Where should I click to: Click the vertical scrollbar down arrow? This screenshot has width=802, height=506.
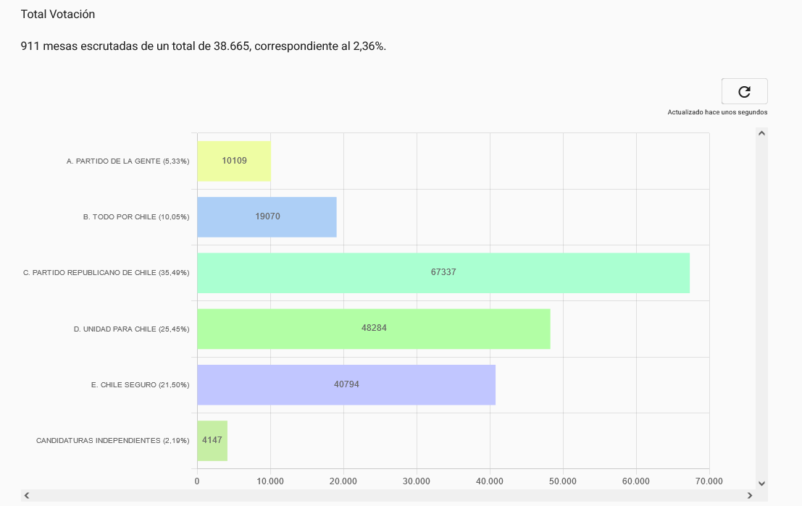click(x=761, y=483)
